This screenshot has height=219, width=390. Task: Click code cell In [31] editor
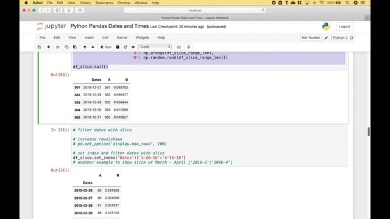(209, 146)
